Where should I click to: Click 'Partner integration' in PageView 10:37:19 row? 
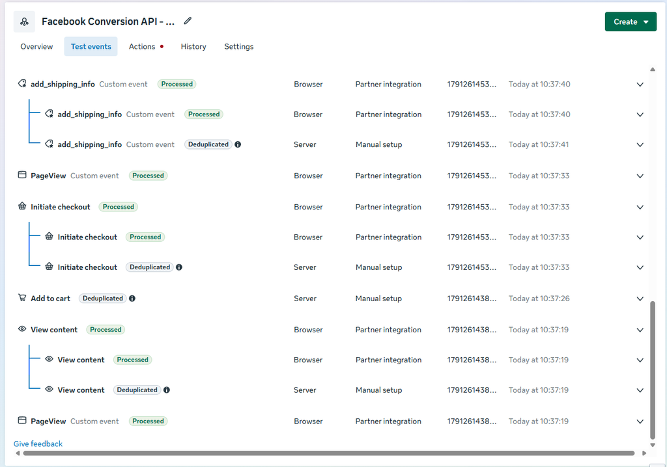pyautogui.click(x=388, y=421)
